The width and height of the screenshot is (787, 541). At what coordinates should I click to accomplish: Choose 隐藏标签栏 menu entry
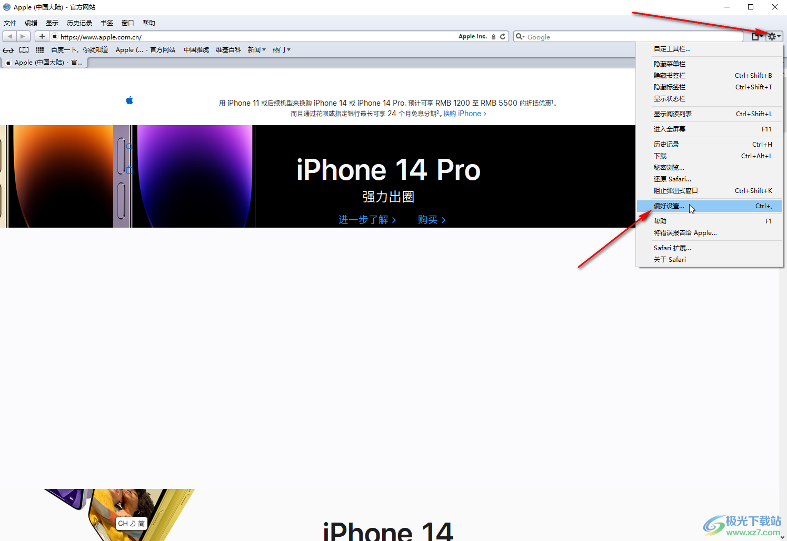pyautogui.click(x=709, y=87)
